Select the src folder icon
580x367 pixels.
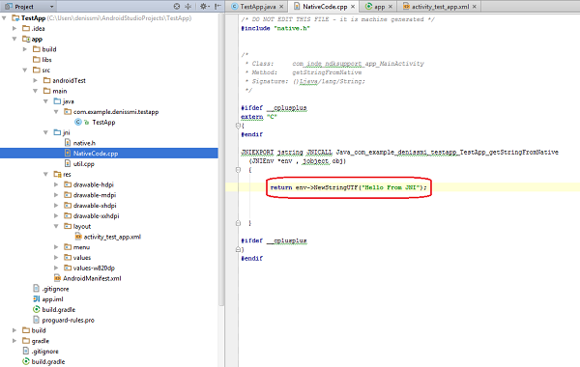[x=37, y=70]
